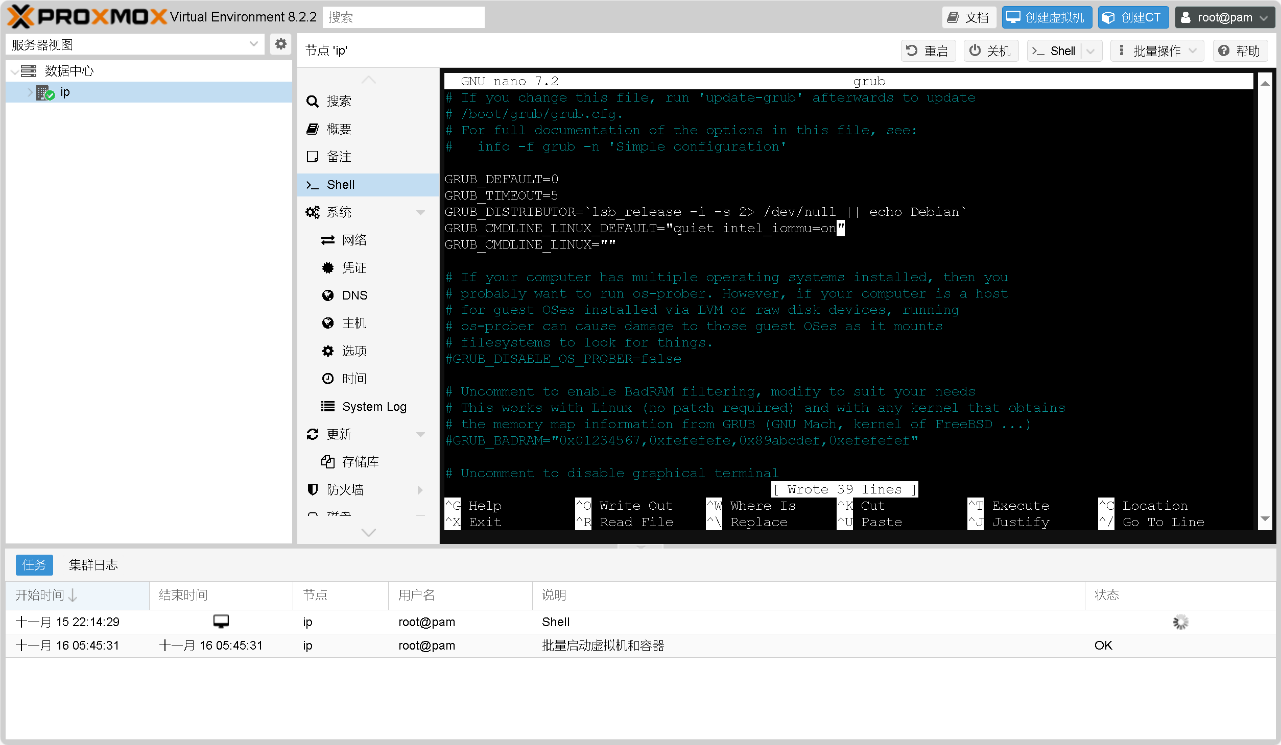Sort by 开始时间 column header

[77, 595]
